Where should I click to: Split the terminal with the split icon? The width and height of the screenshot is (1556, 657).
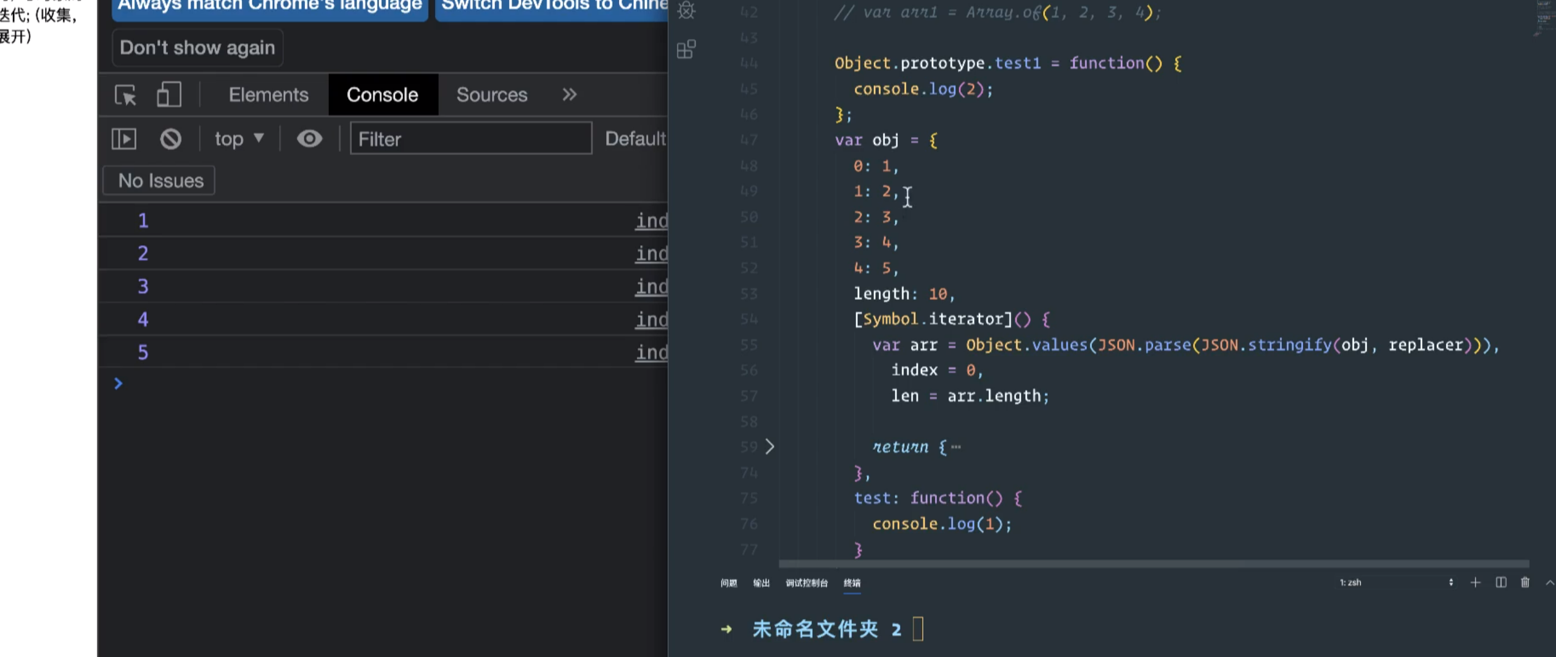[1501, 582]
